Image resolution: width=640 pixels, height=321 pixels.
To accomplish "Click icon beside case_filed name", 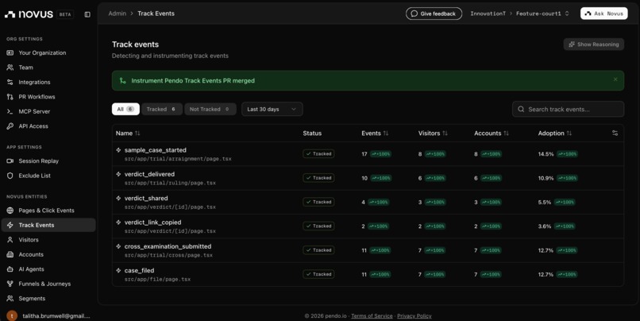I will tap(118, 270).
